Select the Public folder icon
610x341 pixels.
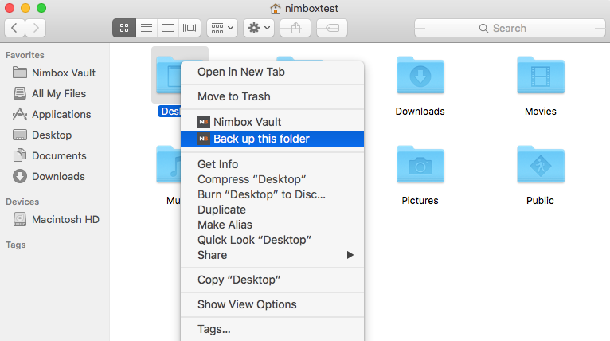[541, 164]
